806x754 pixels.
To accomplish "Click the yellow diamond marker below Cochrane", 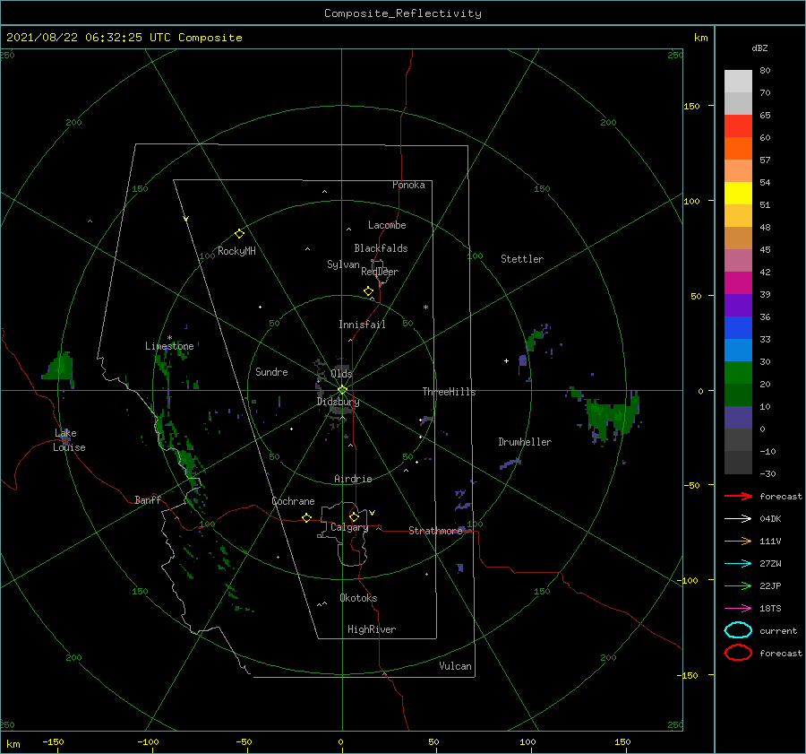I will point(306,518).
